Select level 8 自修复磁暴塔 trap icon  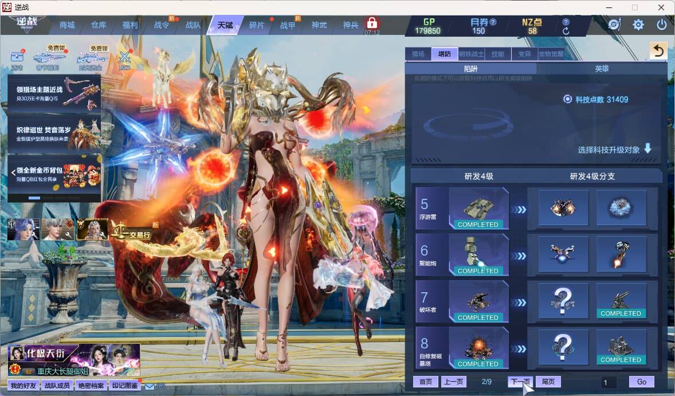(478, 348)
